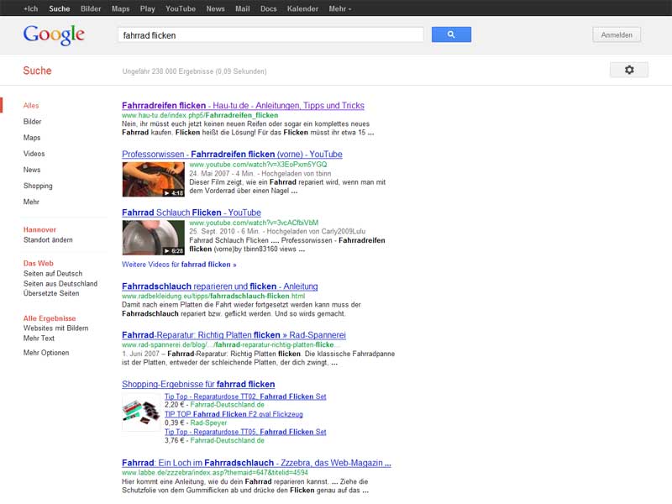Click the Tip Top repair kit product image
The image size is (672, 504).
pyautogui.click(x=140, y=412)
